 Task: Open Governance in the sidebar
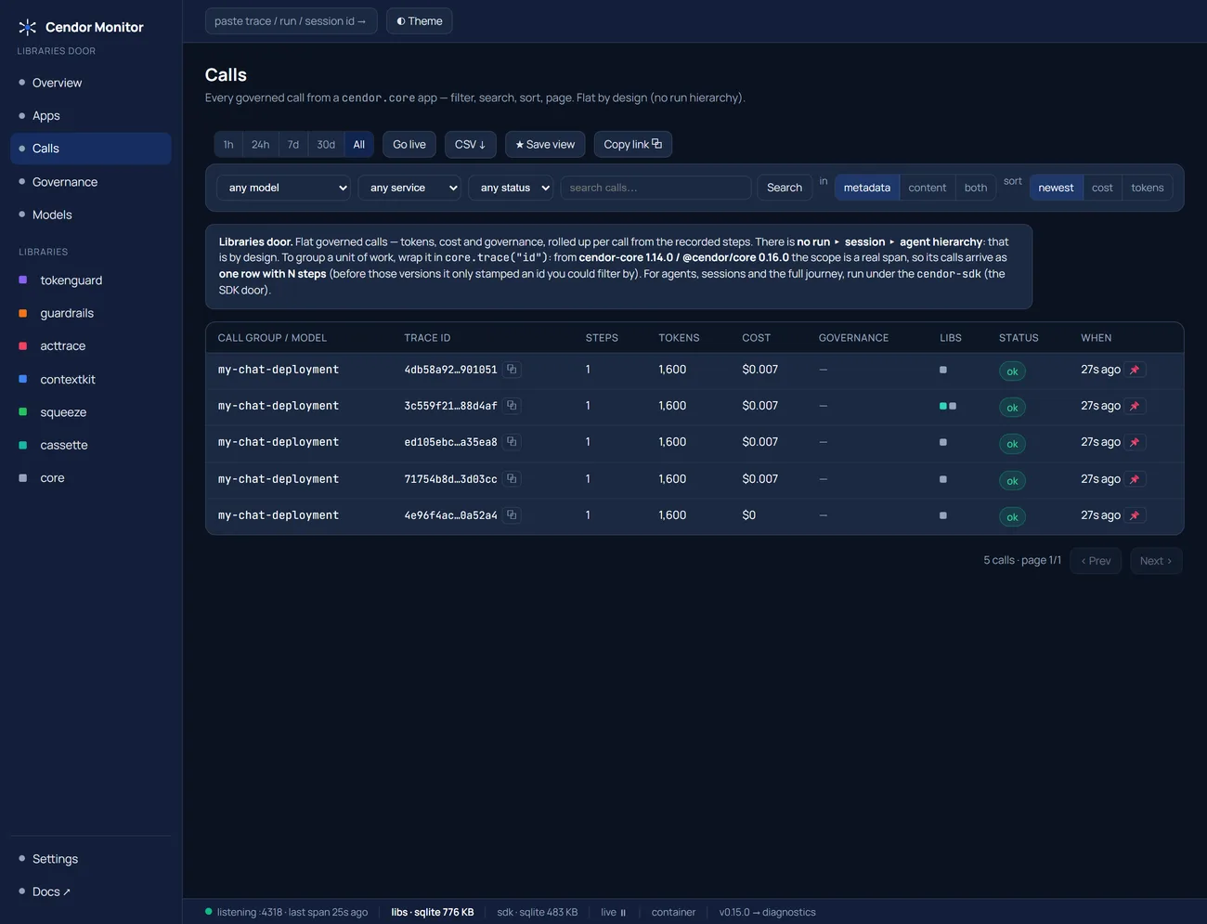pyautogui.click(x=91, y=182)
